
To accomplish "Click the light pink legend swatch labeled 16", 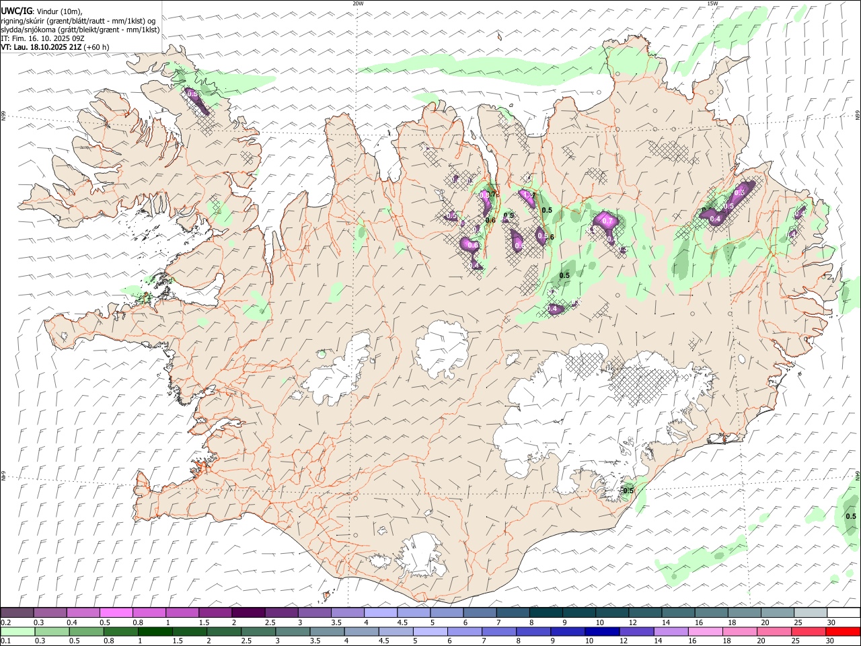I will 706,632.
